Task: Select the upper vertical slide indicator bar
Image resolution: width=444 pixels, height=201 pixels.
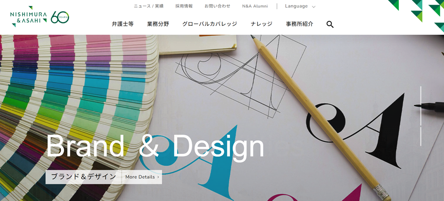Action: 421,105
